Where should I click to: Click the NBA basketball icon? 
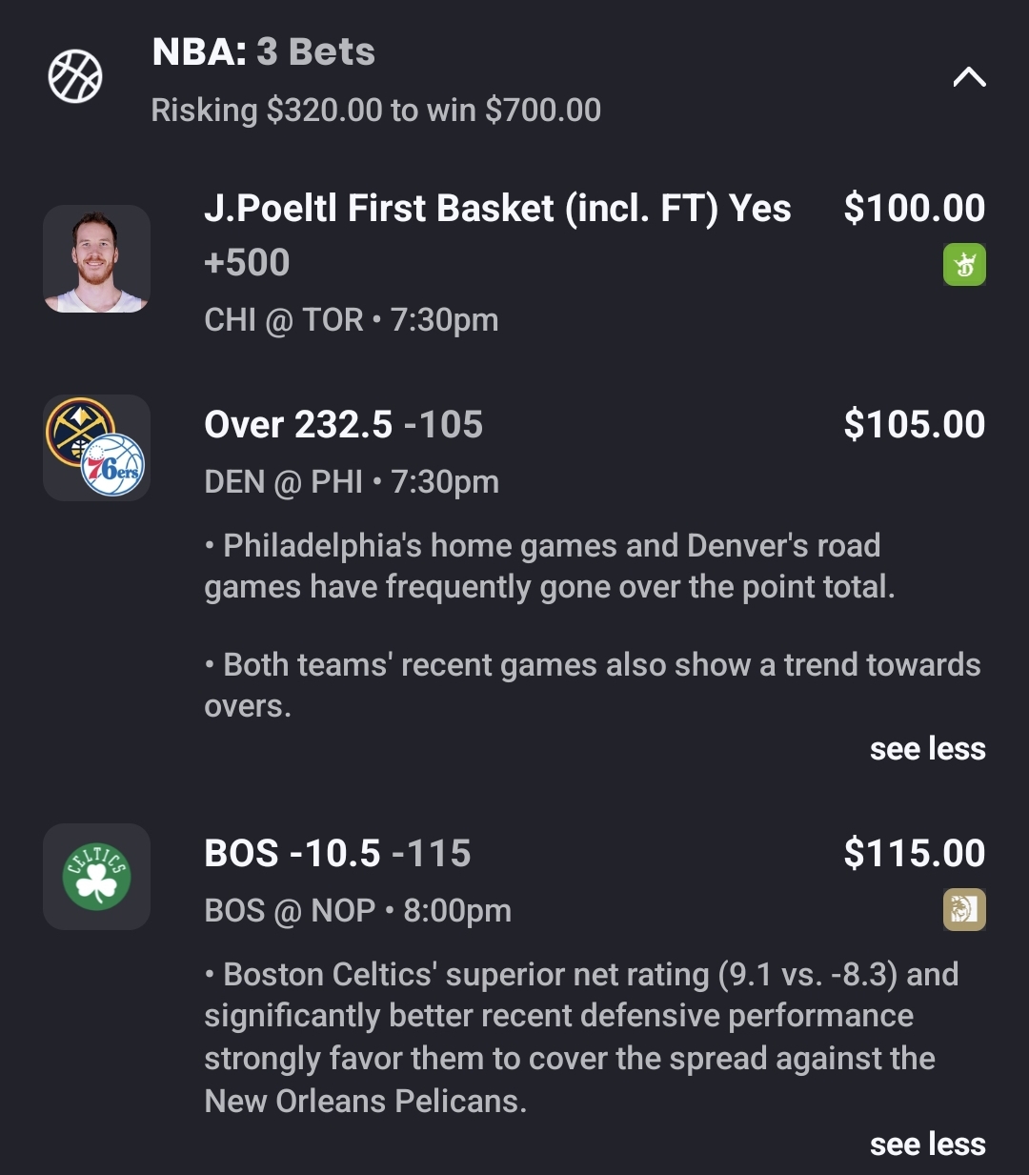[75, 77]
